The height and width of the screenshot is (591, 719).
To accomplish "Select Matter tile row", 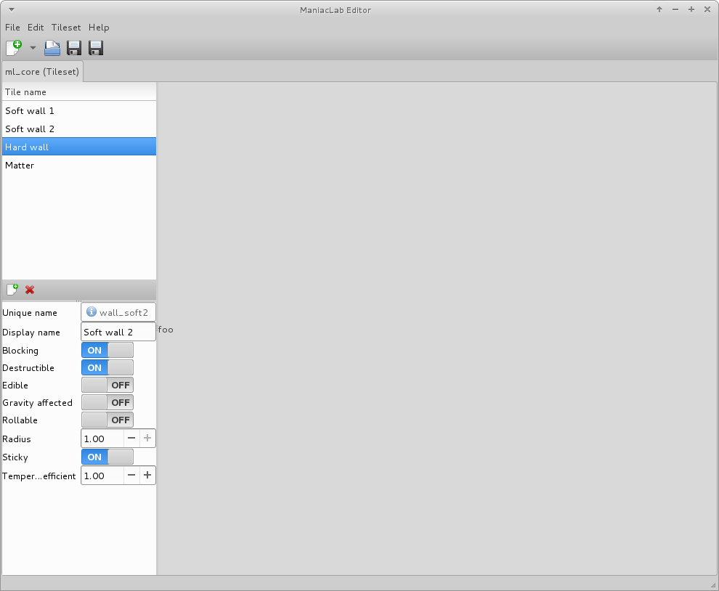I will pyautogui.click(x=79, y=165).
